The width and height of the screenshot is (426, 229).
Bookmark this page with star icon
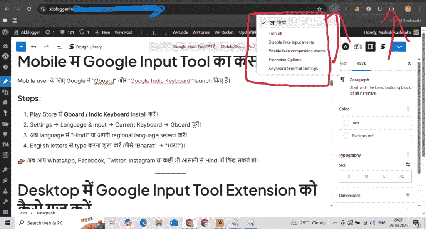pos(319,9)
